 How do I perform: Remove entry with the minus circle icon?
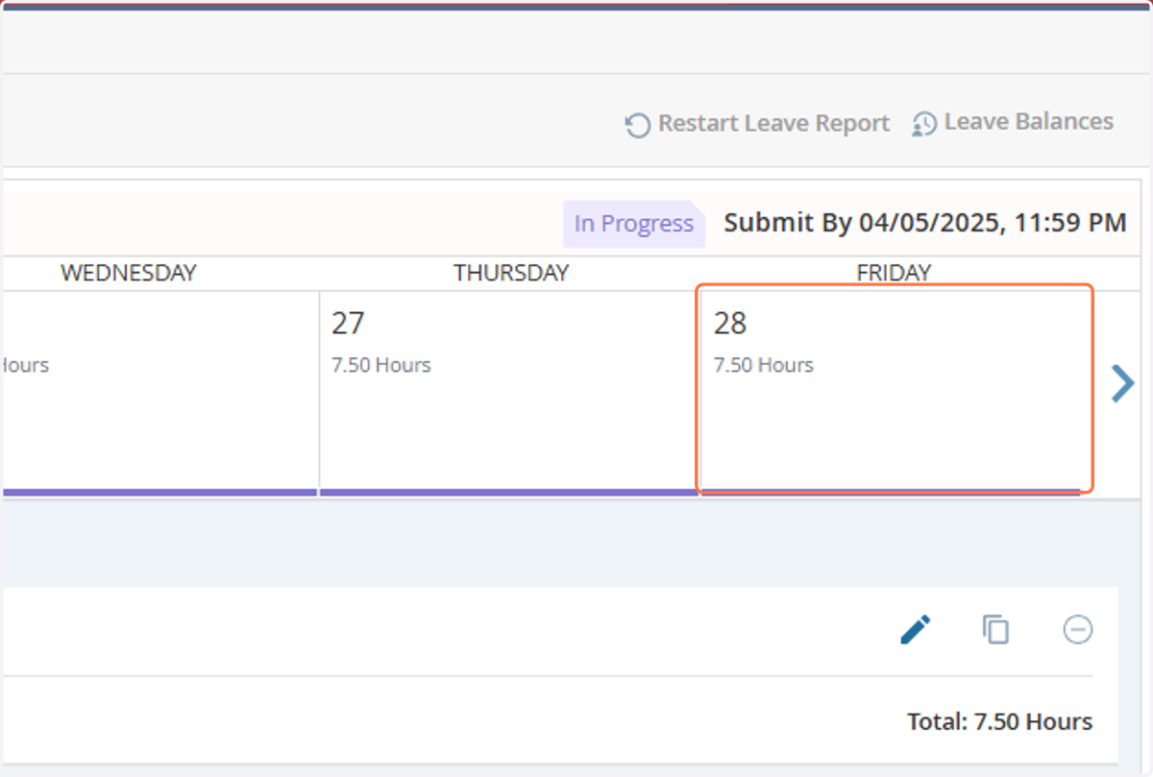tap(1078, 629)
